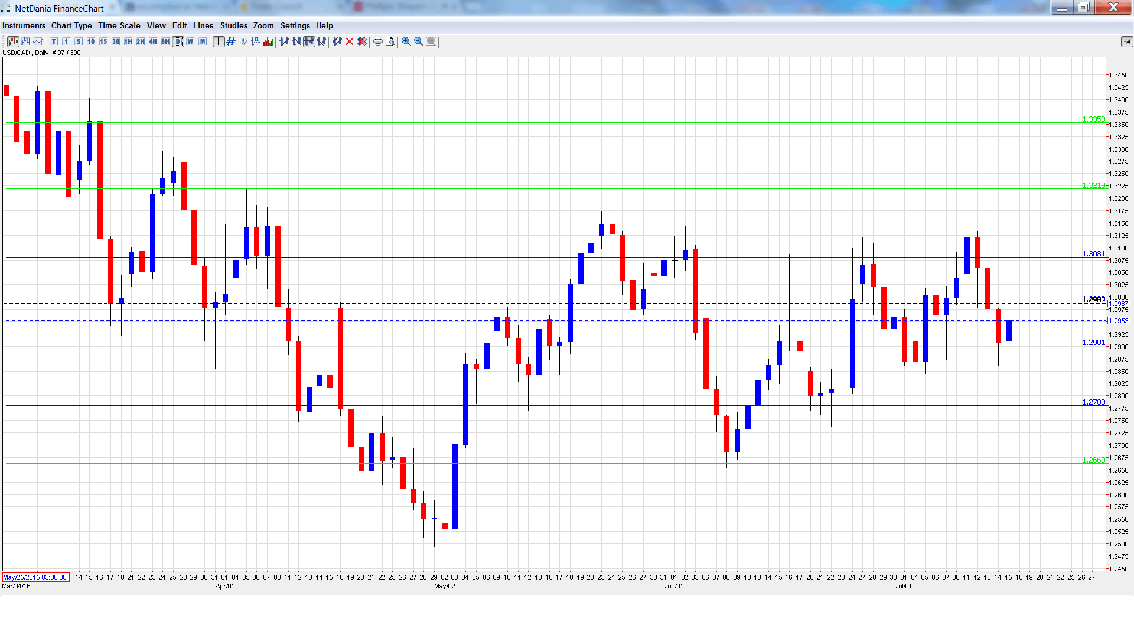1134x638 pixels.
Task: Click the red X delete line icon
Action: coord(350,41)
